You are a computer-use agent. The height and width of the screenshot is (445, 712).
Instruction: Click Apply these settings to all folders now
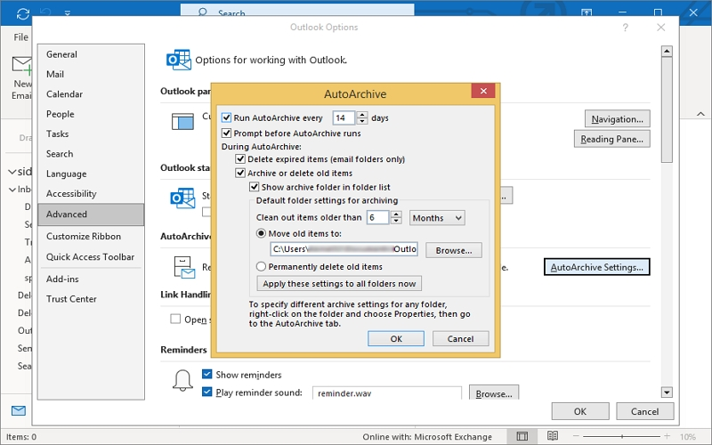(339, 284)
